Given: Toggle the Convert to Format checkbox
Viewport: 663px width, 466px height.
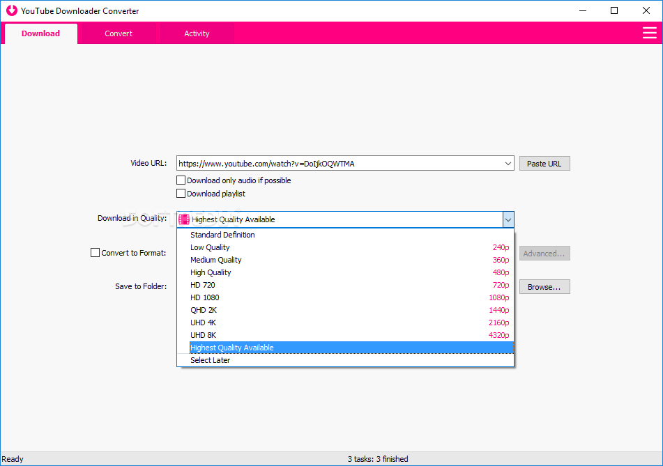Looking at the screenshot, I should tap(95, 253).
